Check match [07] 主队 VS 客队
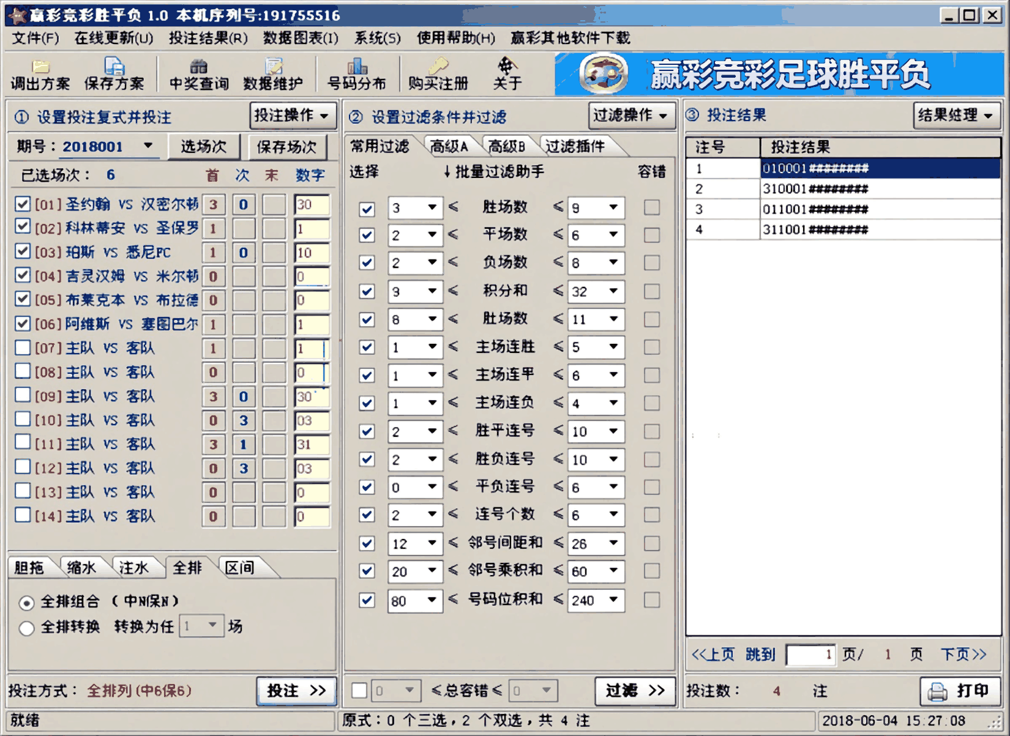1010x736 pixels. click(x=23, y=348)
